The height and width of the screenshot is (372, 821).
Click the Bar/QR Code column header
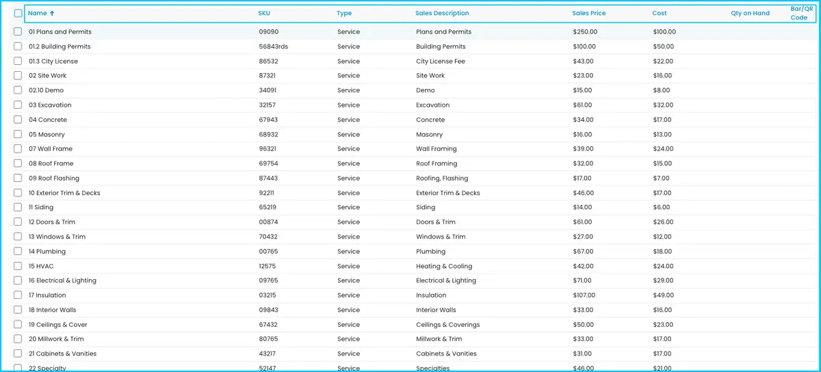pyautogui.click(x=802, y=13)
